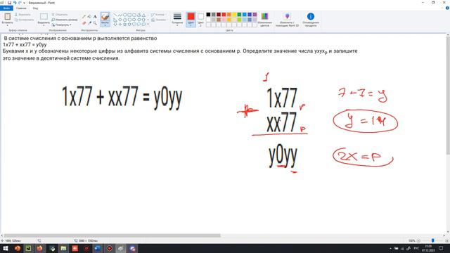The image size is (450, 253).
Task: Click the horizontal scrollbar thumb below canvas
Action: tap(112, 235)
